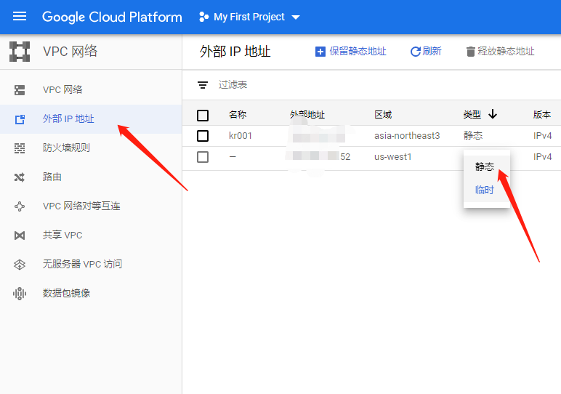Click the trash can icon
The height and width of the screenshot is (394, 561).
(x=470, y=52)
